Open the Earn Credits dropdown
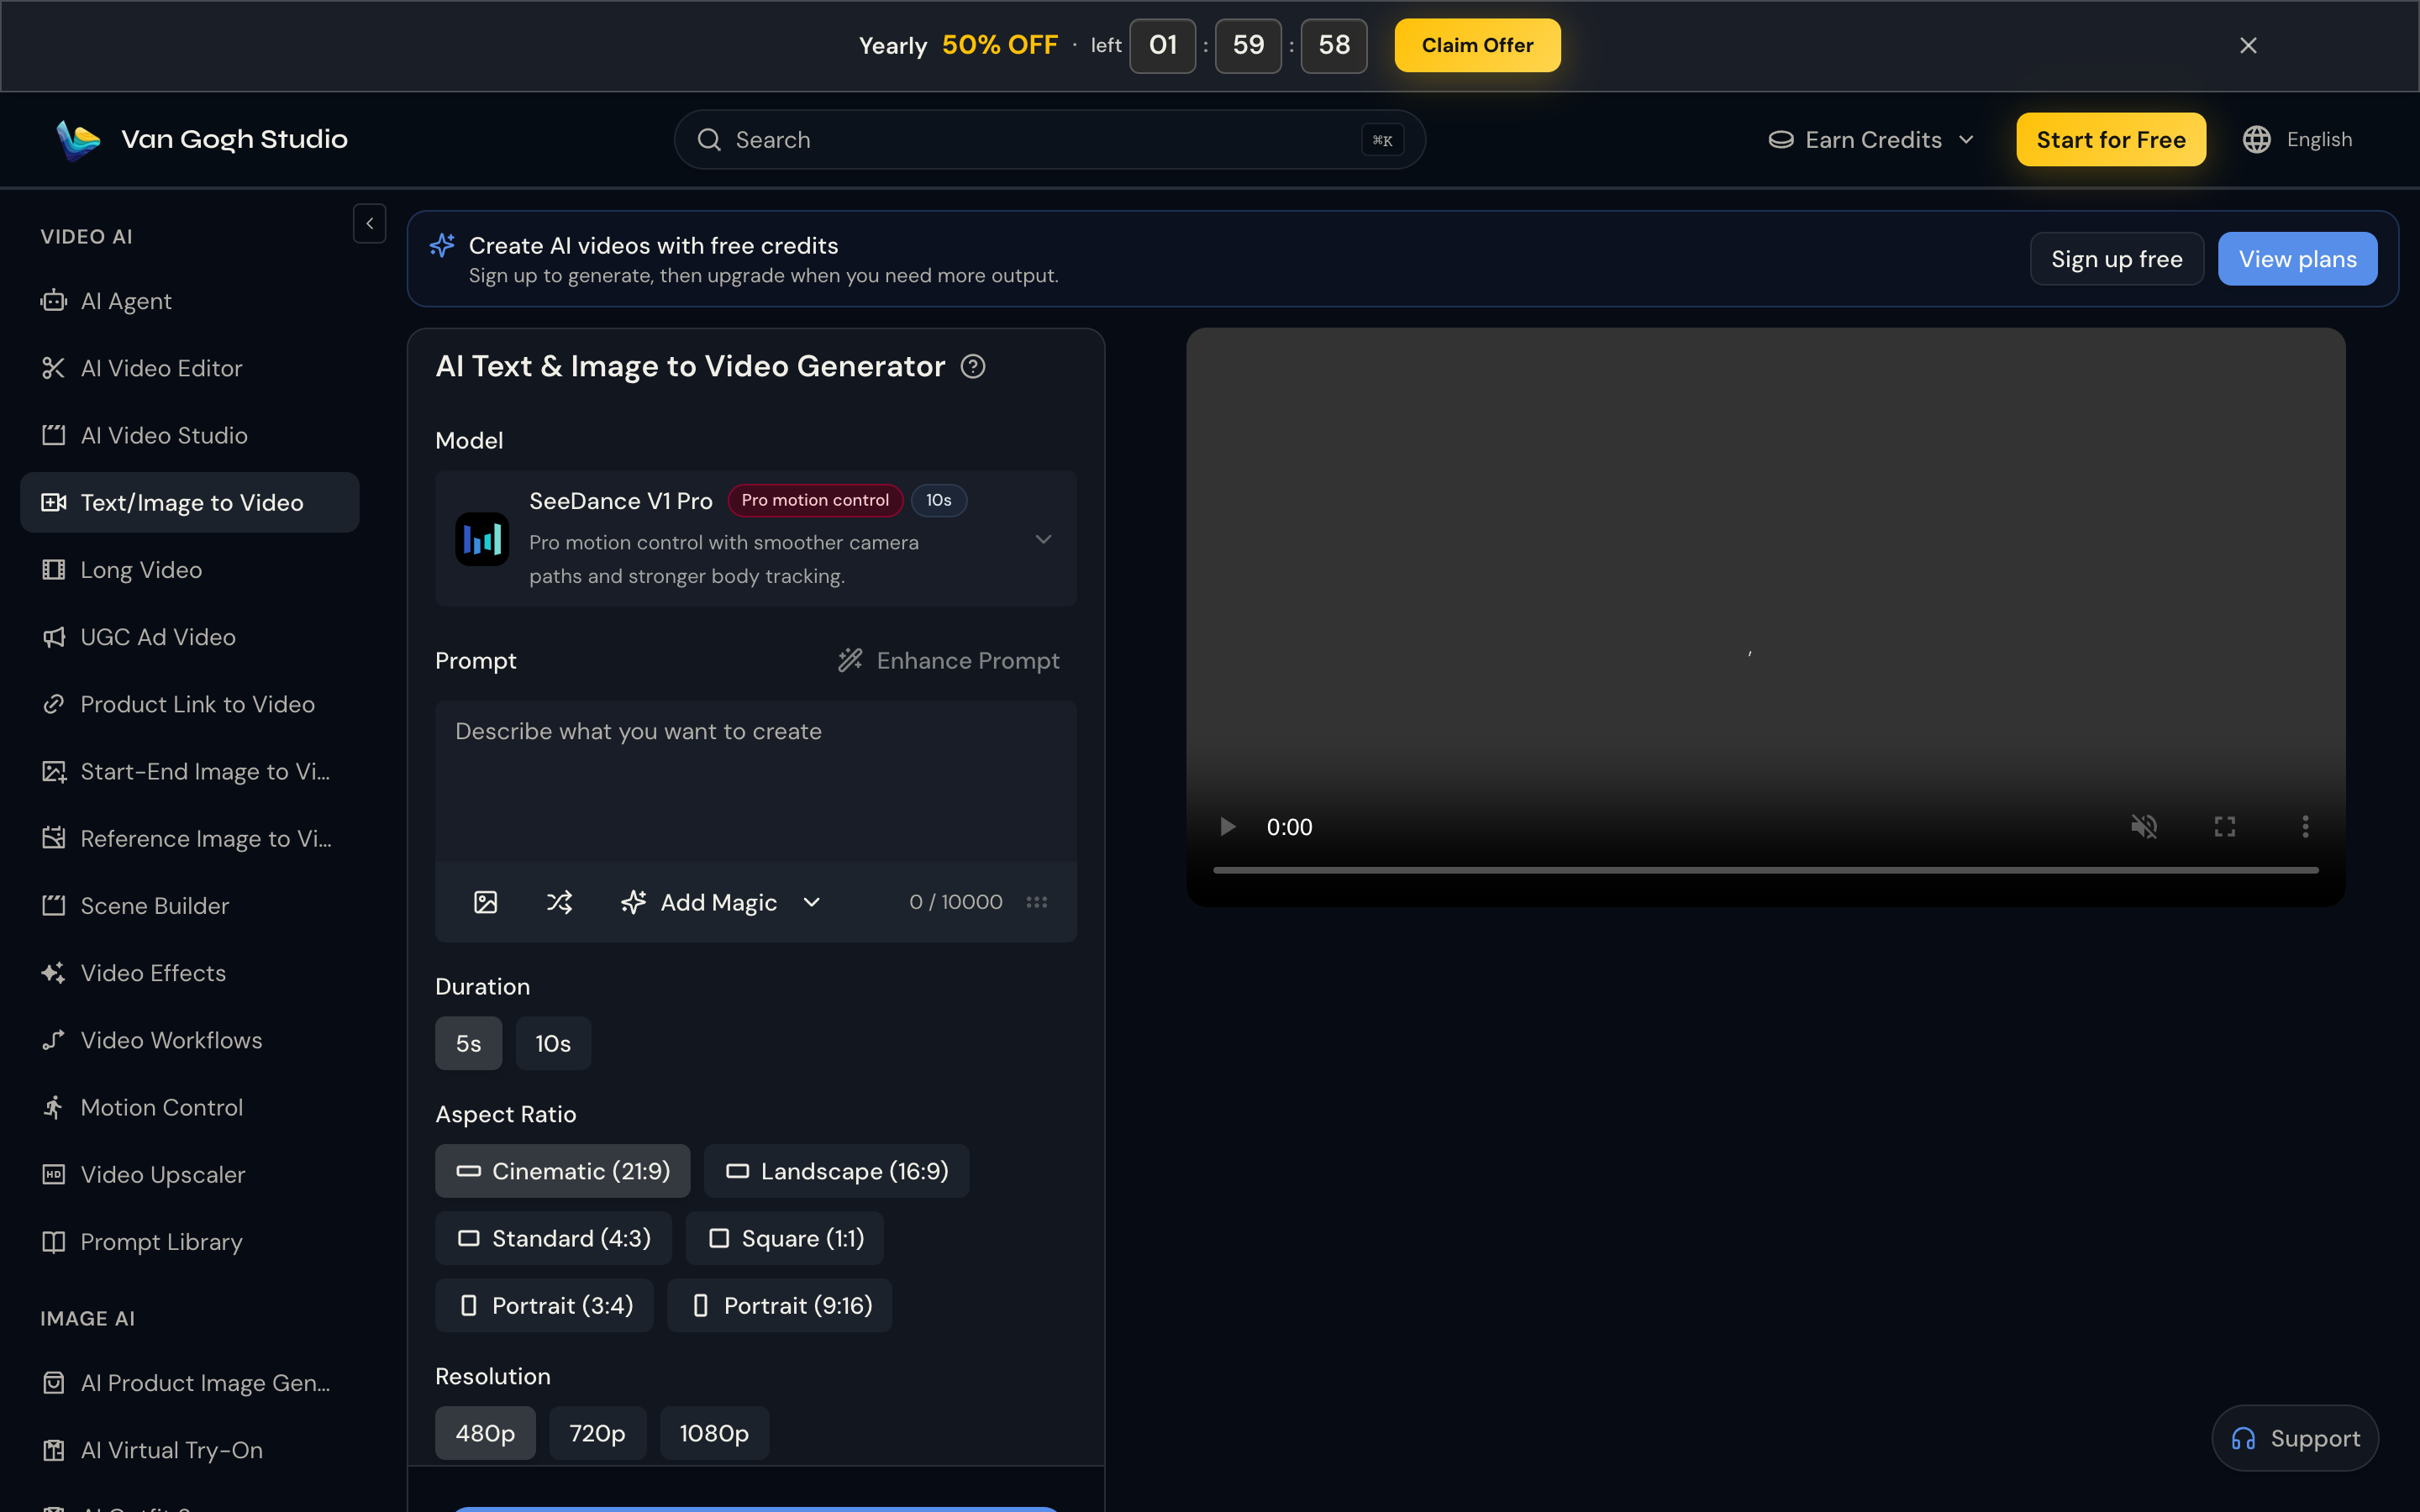The image size is (2420, 1512). coord(1871,140)
